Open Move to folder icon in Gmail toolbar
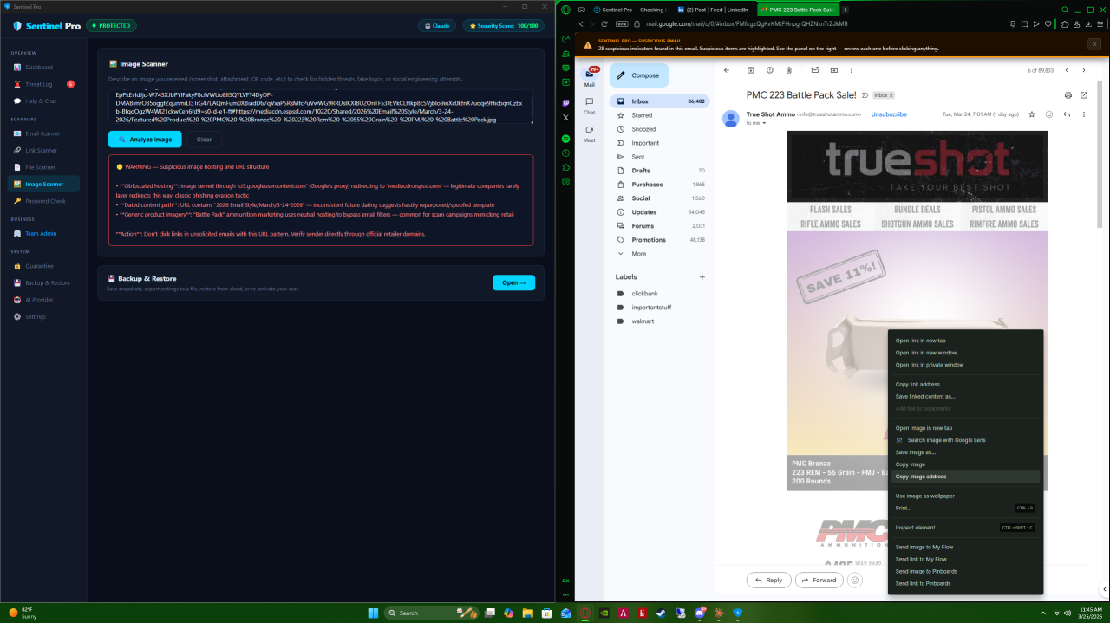 click(834, 70)
